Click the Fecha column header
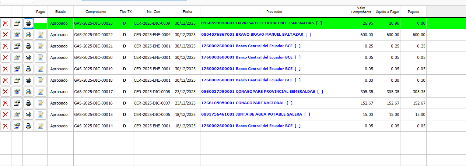This screenshot has height=166, width=466. pos(187,12)
